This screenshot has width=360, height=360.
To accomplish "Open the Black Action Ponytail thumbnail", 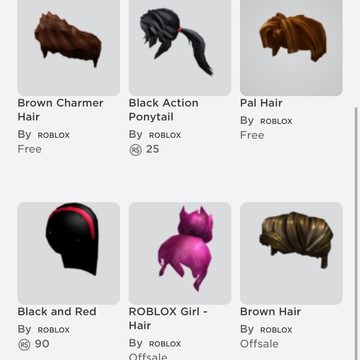I will (x=180, y=48).
